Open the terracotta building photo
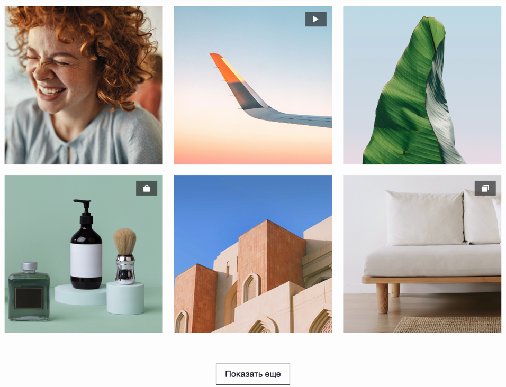This screenshot has height=387, width=506. 252,254
